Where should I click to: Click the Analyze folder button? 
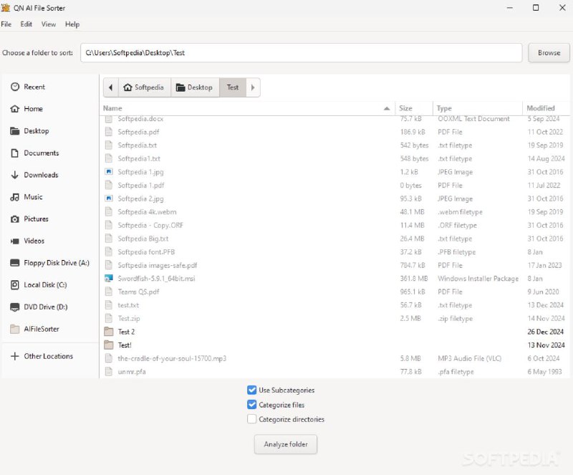286,444
